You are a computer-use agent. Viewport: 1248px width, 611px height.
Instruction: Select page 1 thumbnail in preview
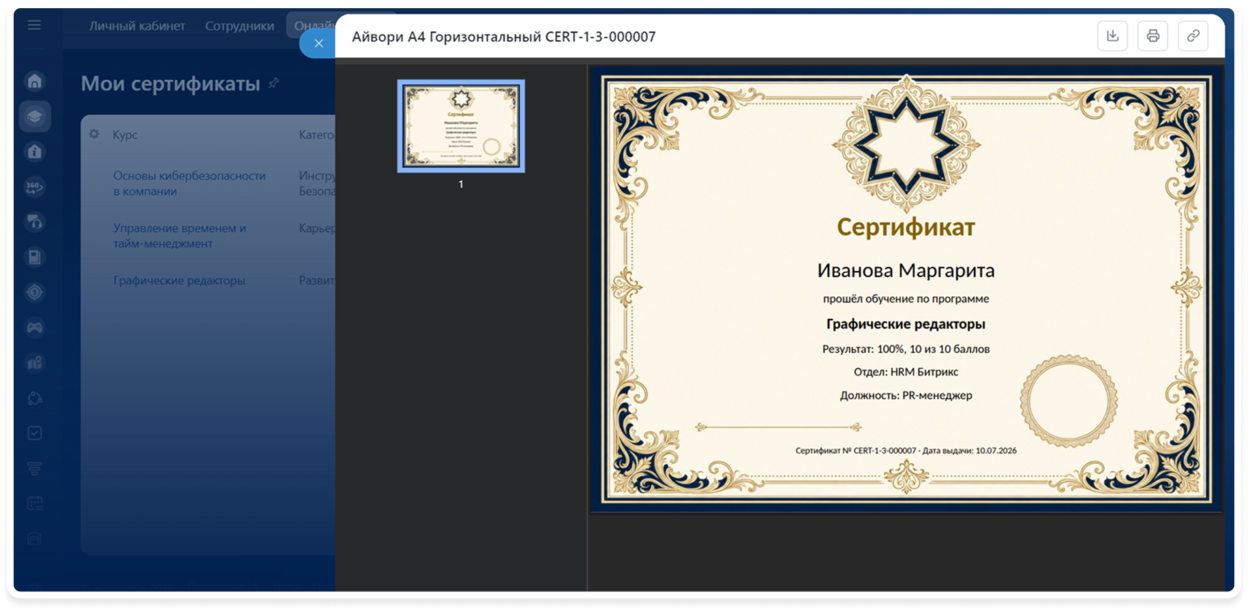pyautogui.click(x=461, y=126)
